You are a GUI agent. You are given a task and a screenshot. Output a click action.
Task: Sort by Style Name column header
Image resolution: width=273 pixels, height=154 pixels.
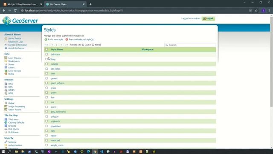coord(57,50)
